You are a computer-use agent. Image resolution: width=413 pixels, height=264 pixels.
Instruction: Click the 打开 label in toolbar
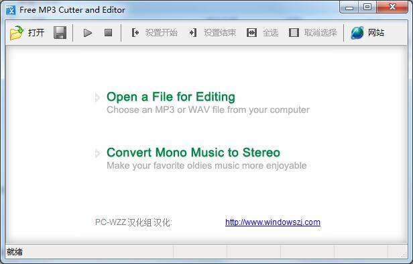(x=36, y=33)
